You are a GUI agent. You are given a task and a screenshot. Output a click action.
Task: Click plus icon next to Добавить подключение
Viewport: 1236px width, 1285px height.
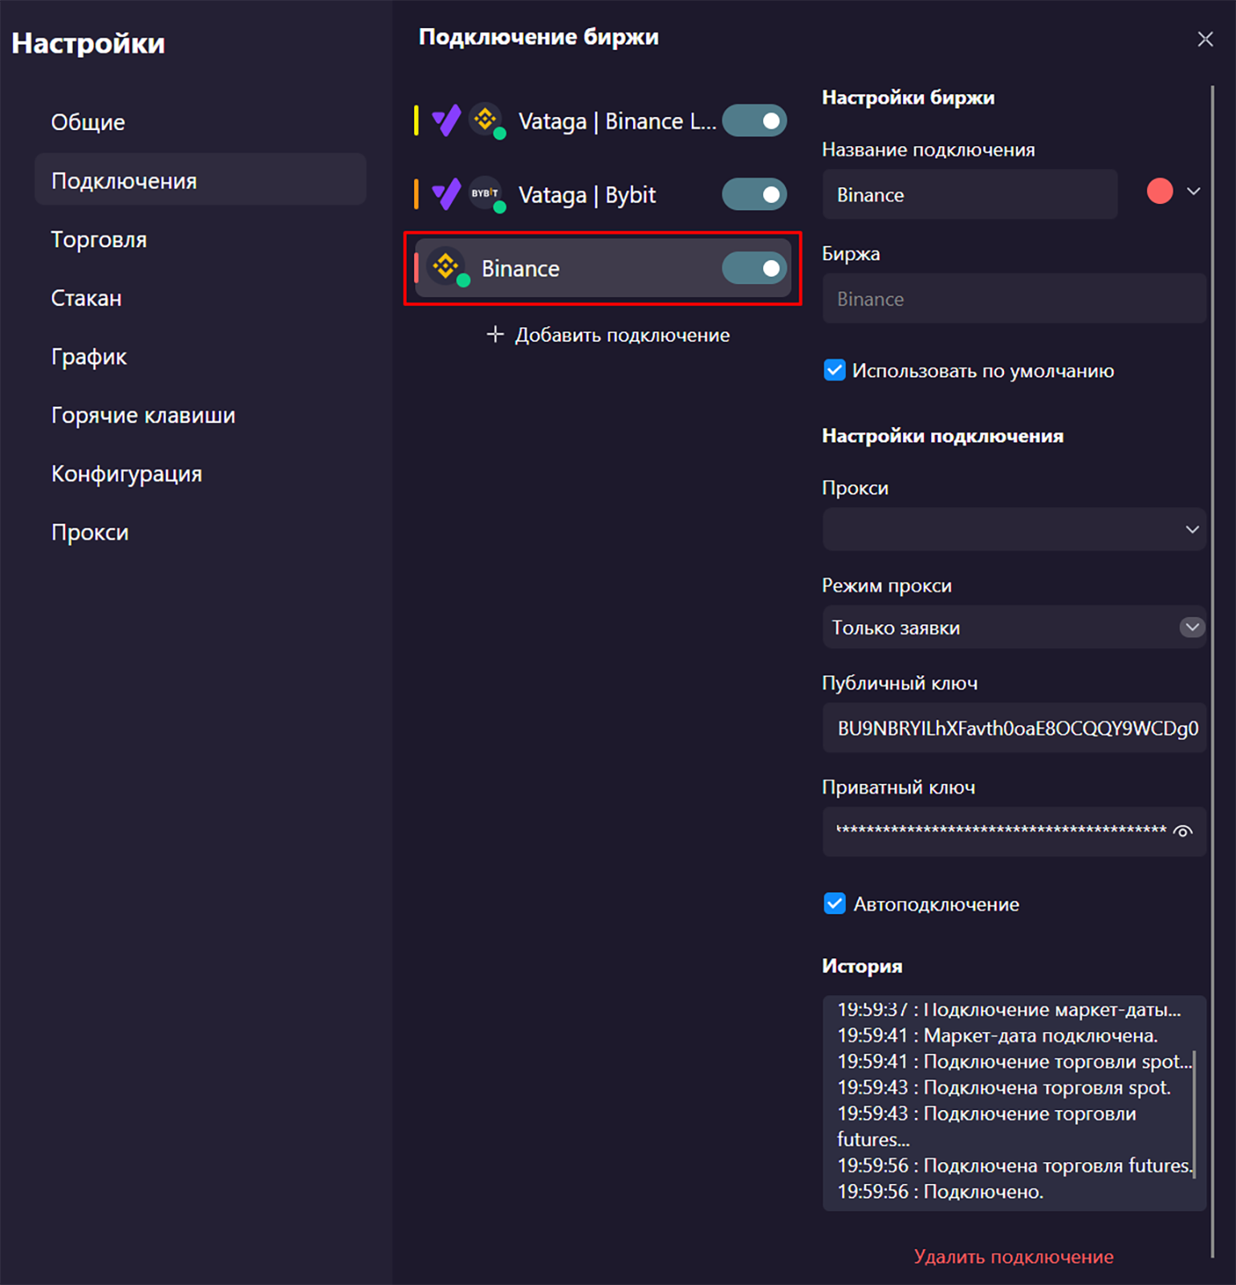(x=495, y=334)
